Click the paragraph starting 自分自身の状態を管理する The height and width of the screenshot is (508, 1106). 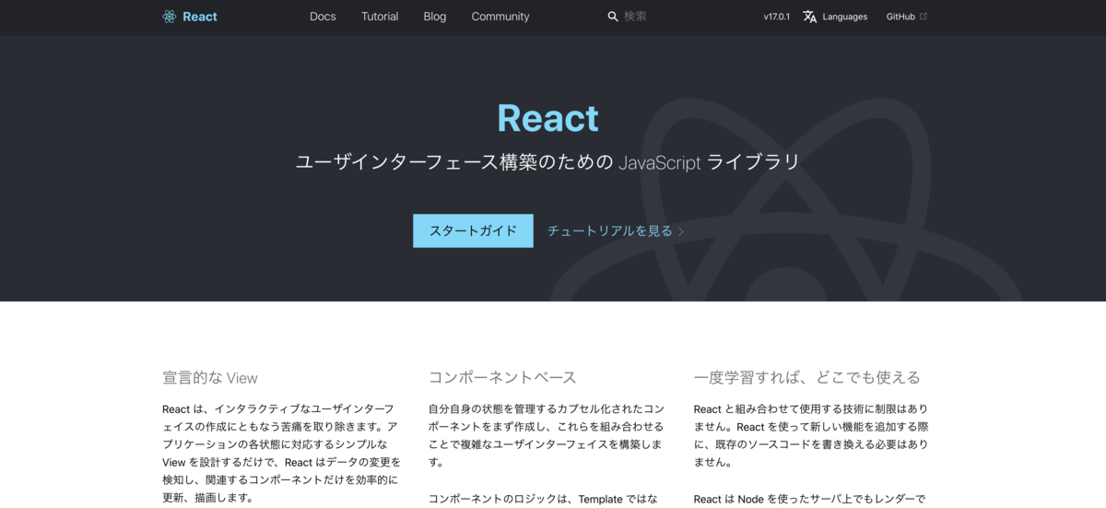(x=547, y=435)
